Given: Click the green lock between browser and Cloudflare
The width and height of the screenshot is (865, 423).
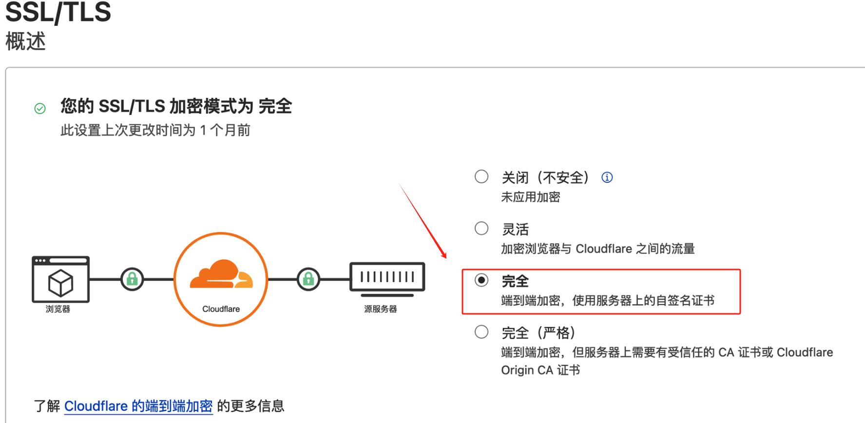Looking at the screenshot, I should pyautogui.click(x=132, y=279).
